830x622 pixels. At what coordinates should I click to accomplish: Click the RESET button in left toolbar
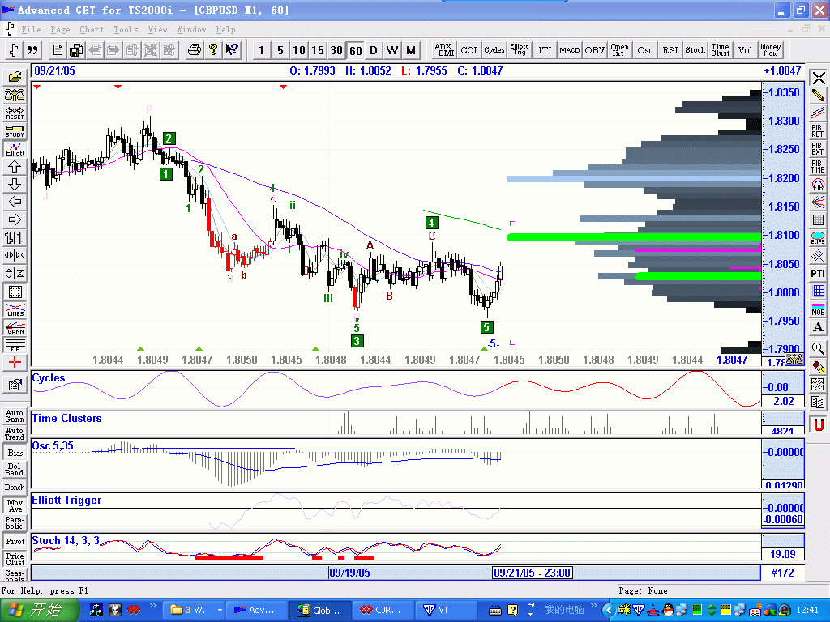pos(15,113)
